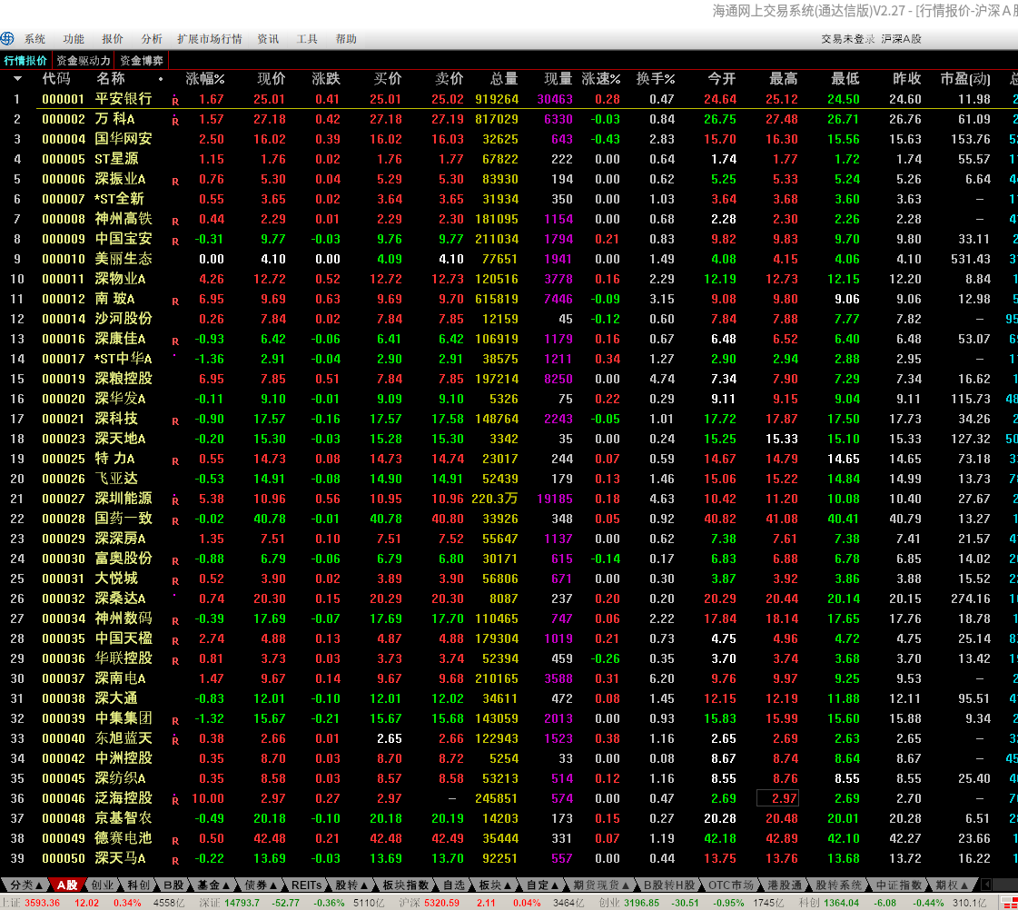Click the R margin marker for 平安银行
This screenshot has height=910, width=1018.
(x=175, y=101)
